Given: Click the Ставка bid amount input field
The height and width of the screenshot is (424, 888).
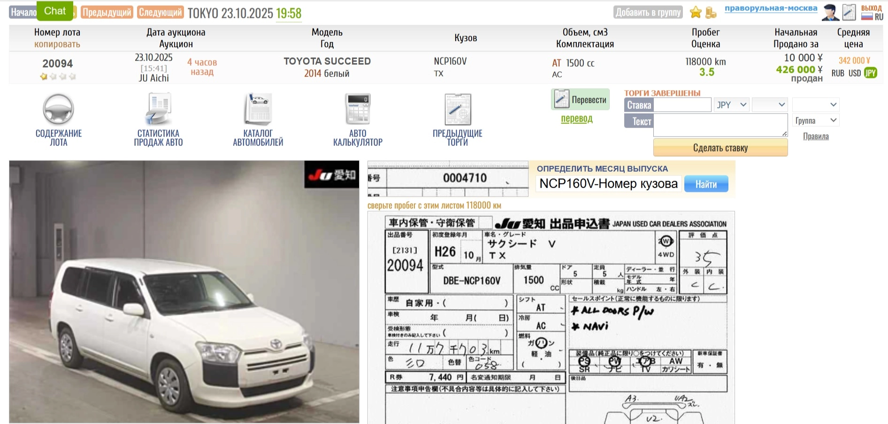Looking at the screenshot, I should click(682, 105).
